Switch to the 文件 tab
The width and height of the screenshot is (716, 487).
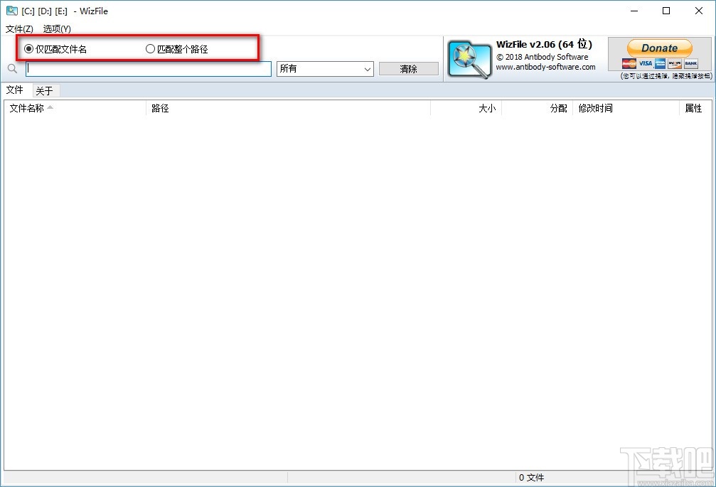tap(15, 90)
